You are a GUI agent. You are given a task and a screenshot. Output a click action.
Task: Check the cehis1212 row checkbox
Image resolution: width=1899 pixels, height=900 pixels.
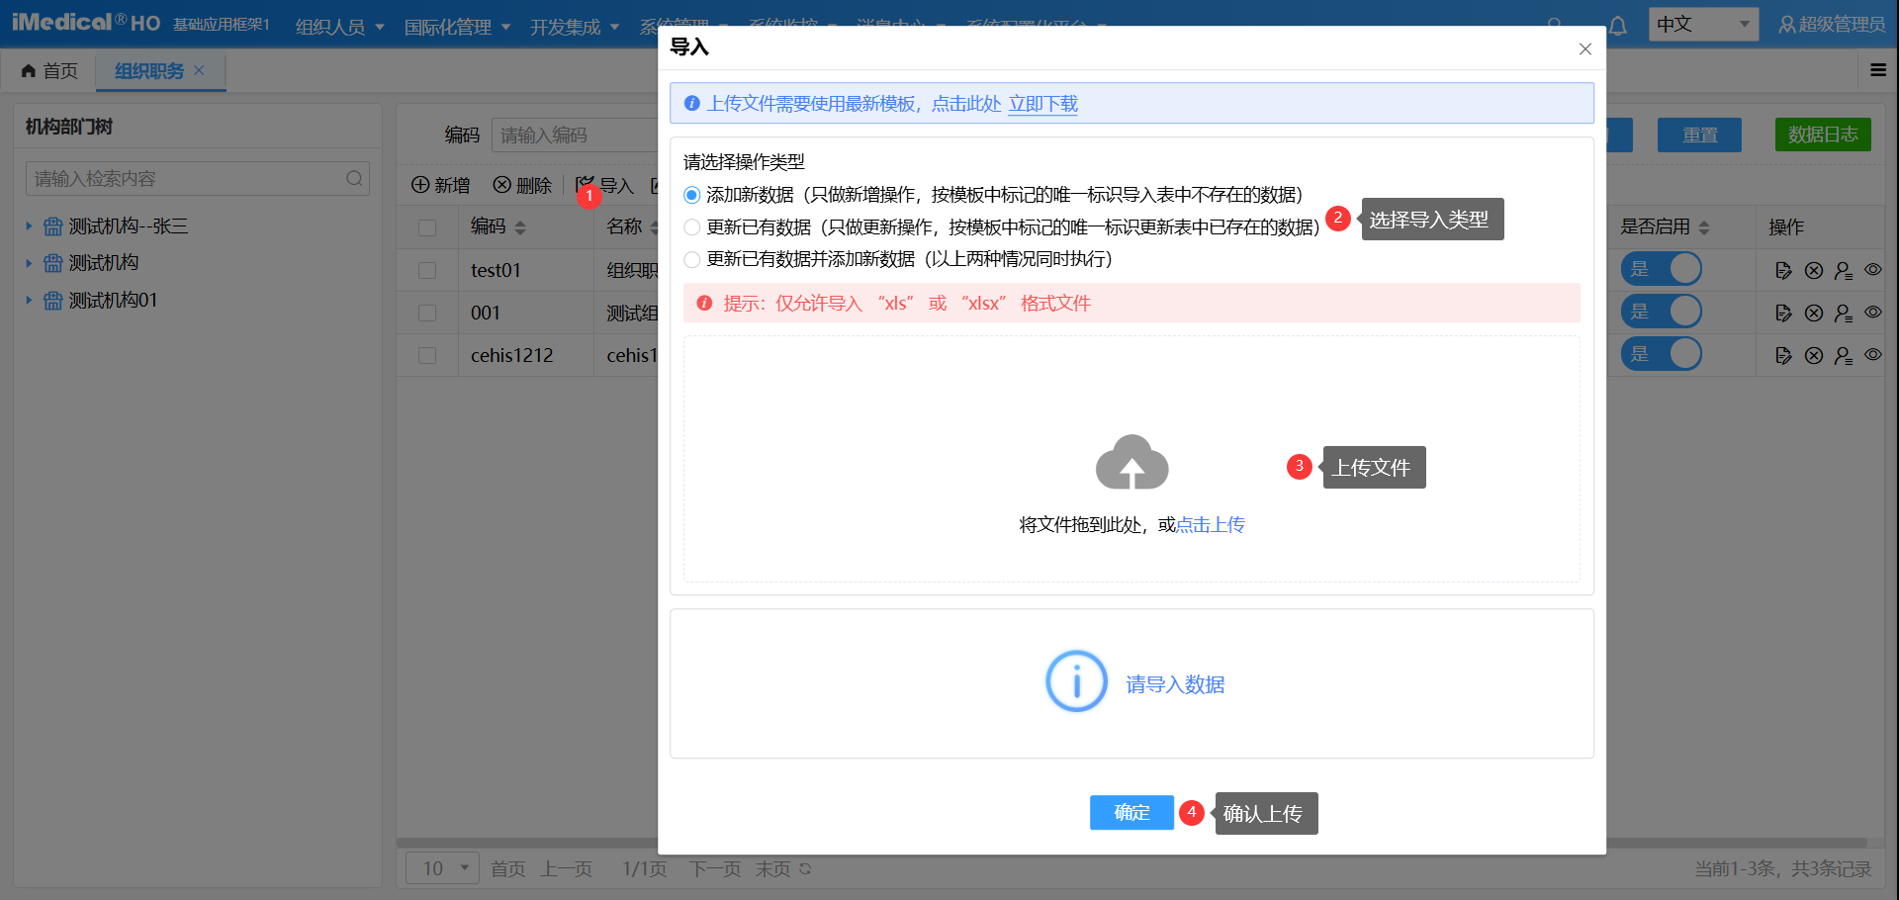tap(427, 355)
